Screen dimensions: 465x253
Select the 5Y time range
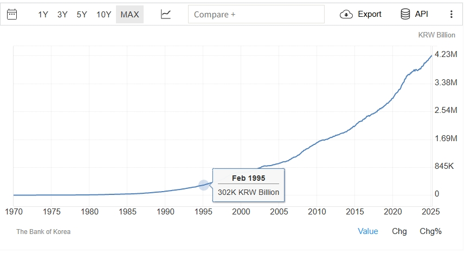point(82,15)
